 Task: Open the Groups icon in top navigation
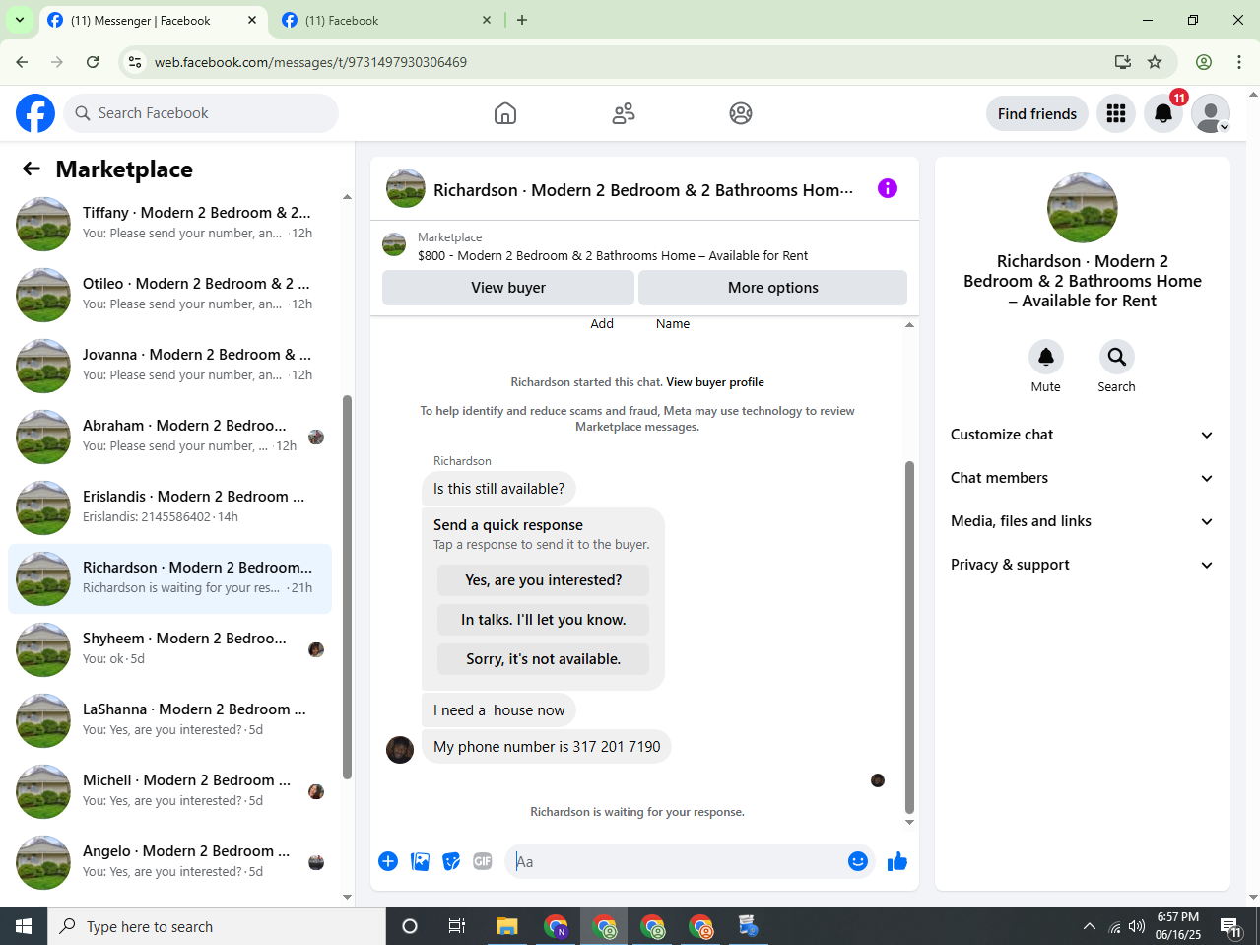coord(741,113)
